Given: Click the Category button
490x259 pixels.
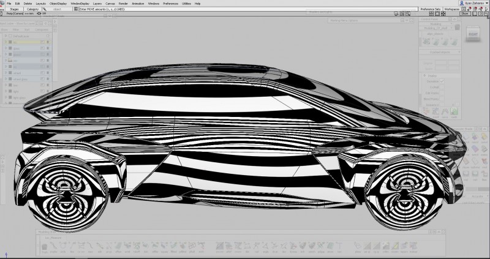Looking at the screenshot, I should (x=32, y=9).
